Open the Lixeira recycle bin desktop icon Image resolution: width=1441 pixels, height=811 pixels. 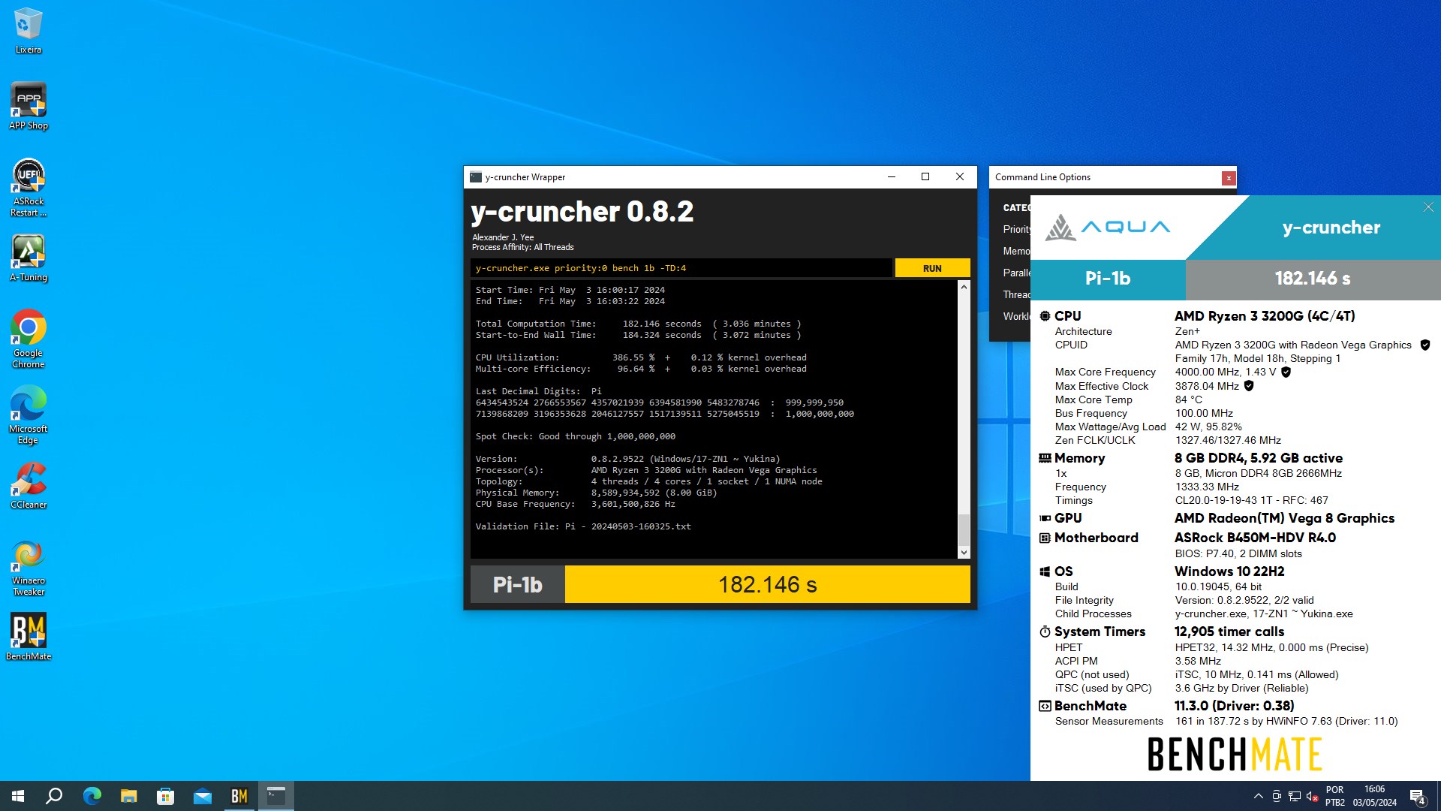(28, 31)
